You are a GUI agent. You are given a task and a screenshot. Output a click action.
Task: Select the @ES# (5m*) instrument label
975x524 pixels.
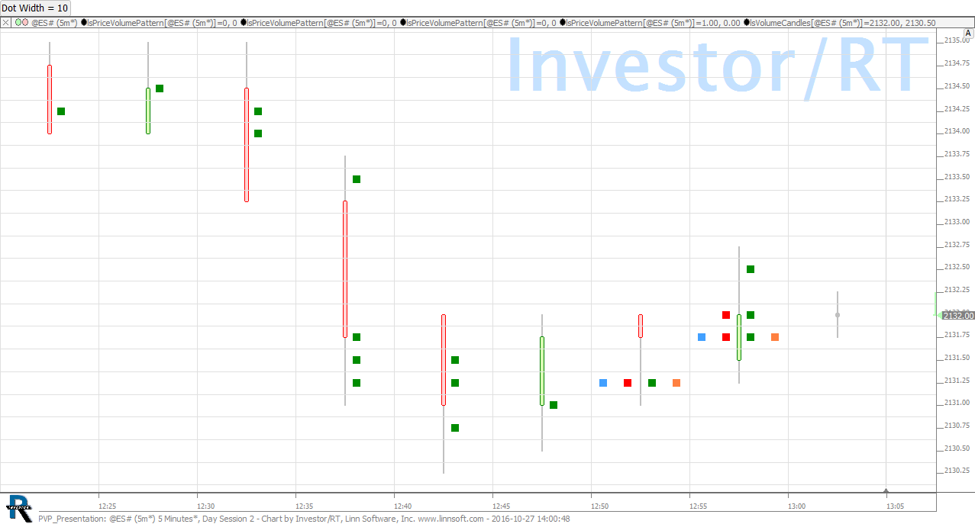[53, 23]
